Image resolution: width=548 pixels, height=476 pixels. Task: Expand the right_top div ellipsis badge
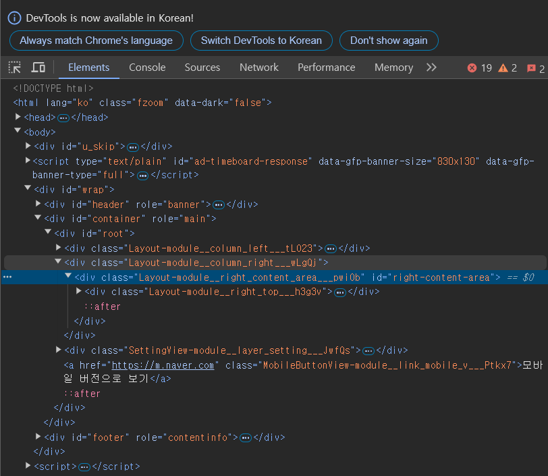(339, 292)
